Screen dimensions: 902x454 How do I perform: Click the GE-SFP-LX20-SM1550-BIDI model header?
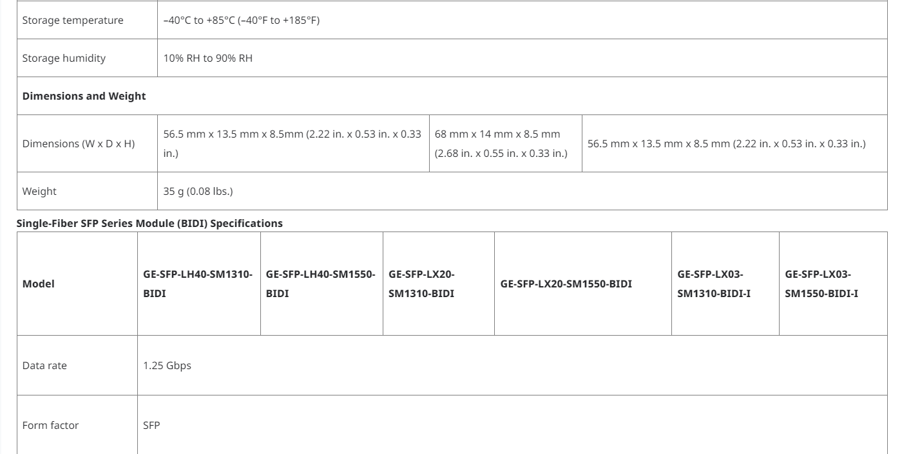565,284
